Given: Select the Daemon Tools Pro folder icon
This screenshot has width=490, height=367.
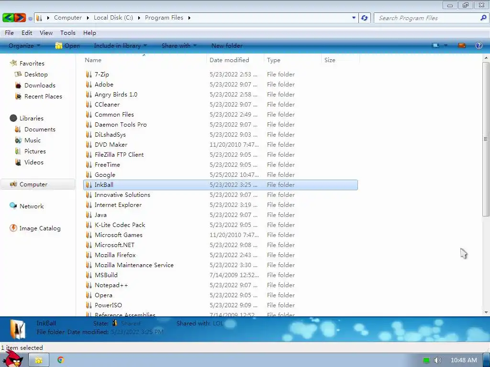Looking at the screenshot, I should pyautogui.click(x=89, y=124).
